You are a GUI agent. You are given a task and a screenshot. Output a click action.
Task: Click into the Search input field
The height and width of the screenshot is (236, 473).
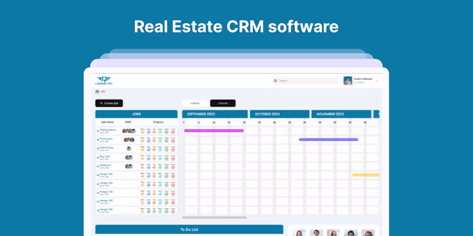305,81
